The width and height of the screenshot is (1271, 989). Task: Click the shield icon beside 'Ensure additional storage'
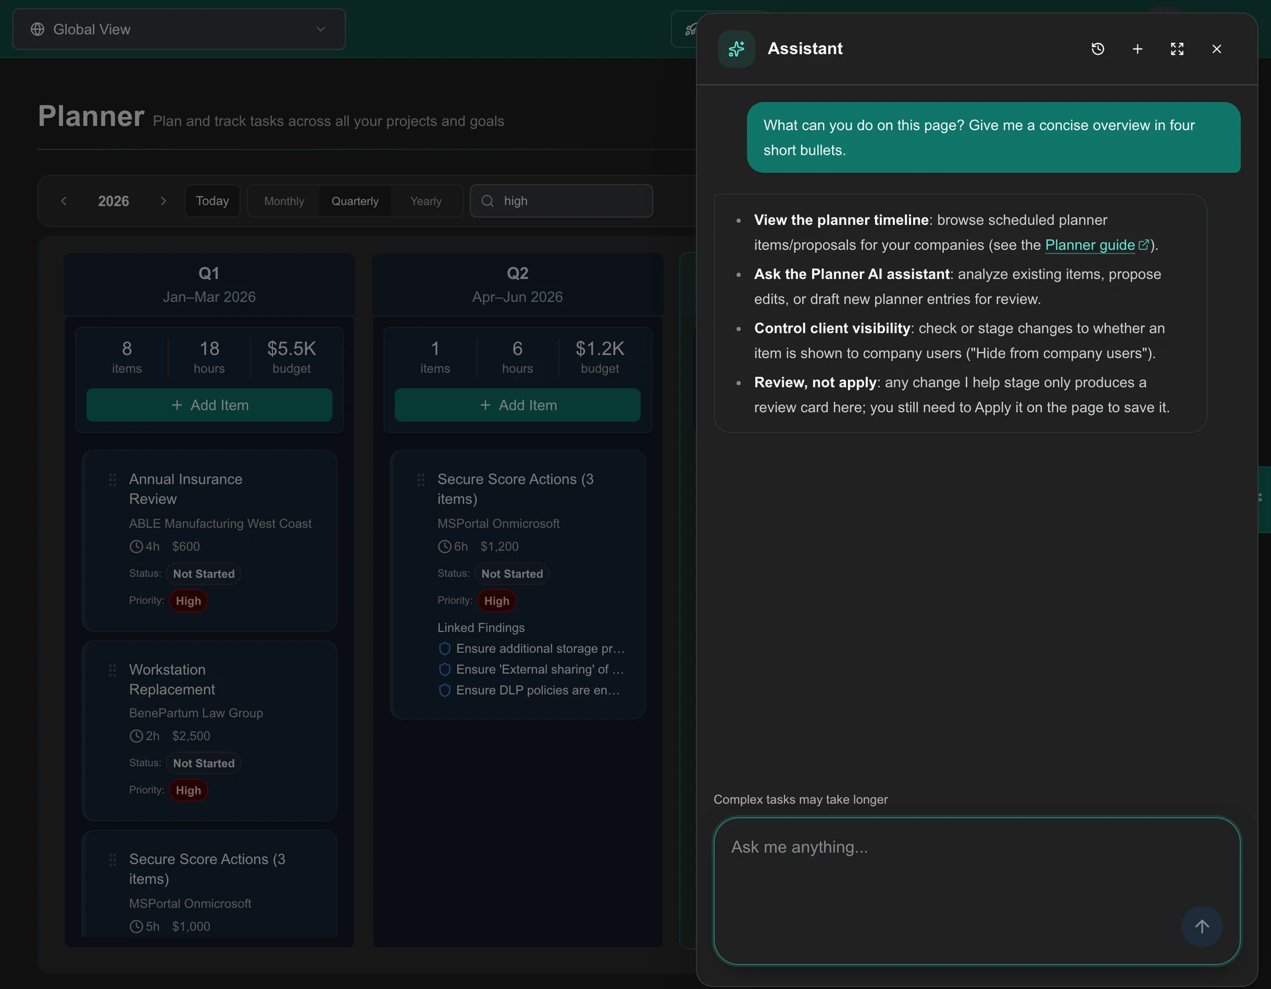[x=445, y=648]
